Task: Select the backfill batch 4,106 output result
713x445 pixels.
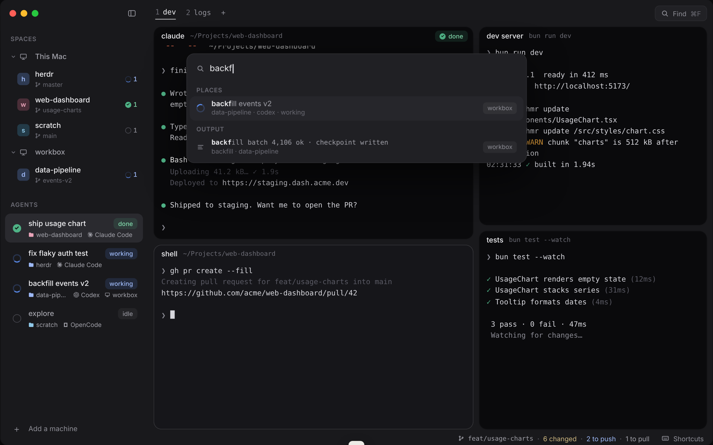Action: tap(356, 147)
